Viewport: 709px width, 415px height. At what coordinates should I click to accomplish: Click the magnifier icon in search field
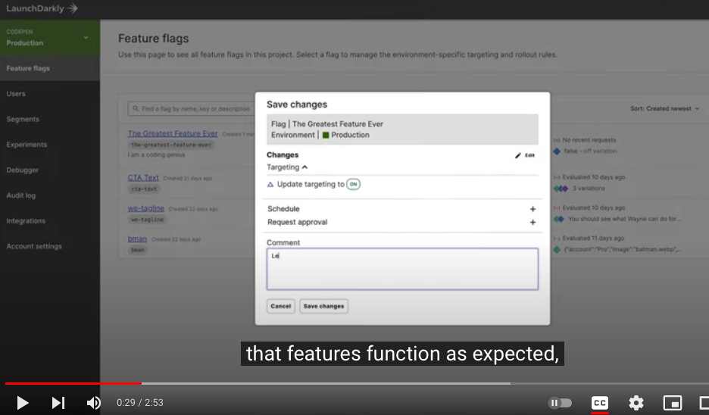pyautogui.click(x=136, y=108)
